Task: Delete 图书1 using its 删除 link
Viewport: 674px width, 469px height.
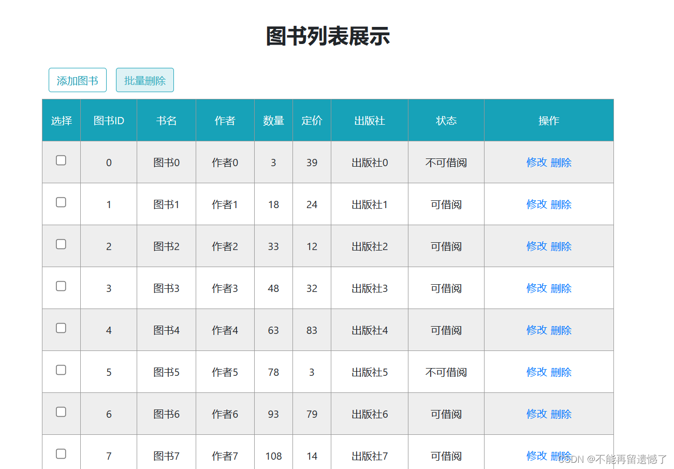Action: [x=561, y=204]
